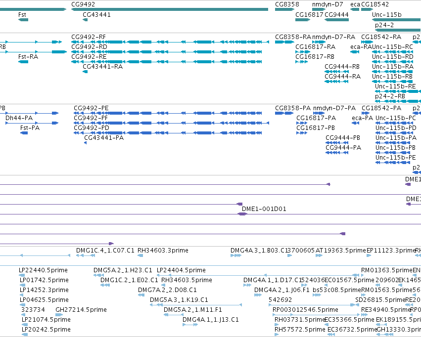Image resolution: width=421 pixels, height=337 pixels.
Task: Select the nmdyn-D7 gene label
Action: [x=327, y=4]
